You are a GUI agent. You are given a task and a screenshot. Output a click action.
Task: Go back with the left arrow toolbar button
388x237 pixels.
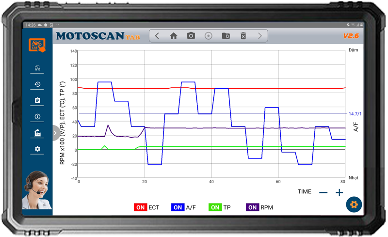[x=157, y=36]
